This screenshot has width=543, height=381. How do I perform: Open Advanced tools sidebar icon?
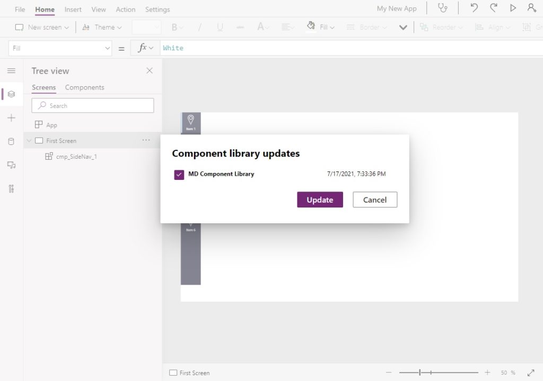[11, 188]
